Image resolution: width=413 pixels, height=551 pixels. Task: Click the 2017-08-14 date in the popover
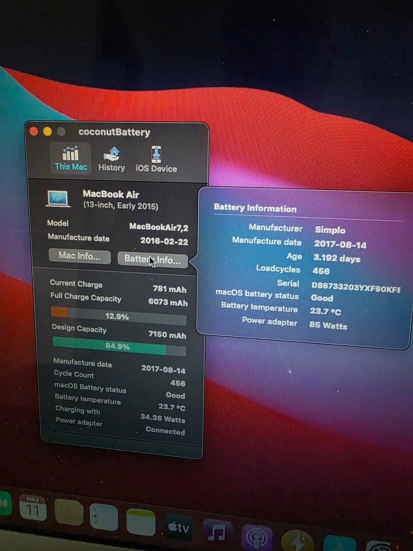[x=340, y=244]
